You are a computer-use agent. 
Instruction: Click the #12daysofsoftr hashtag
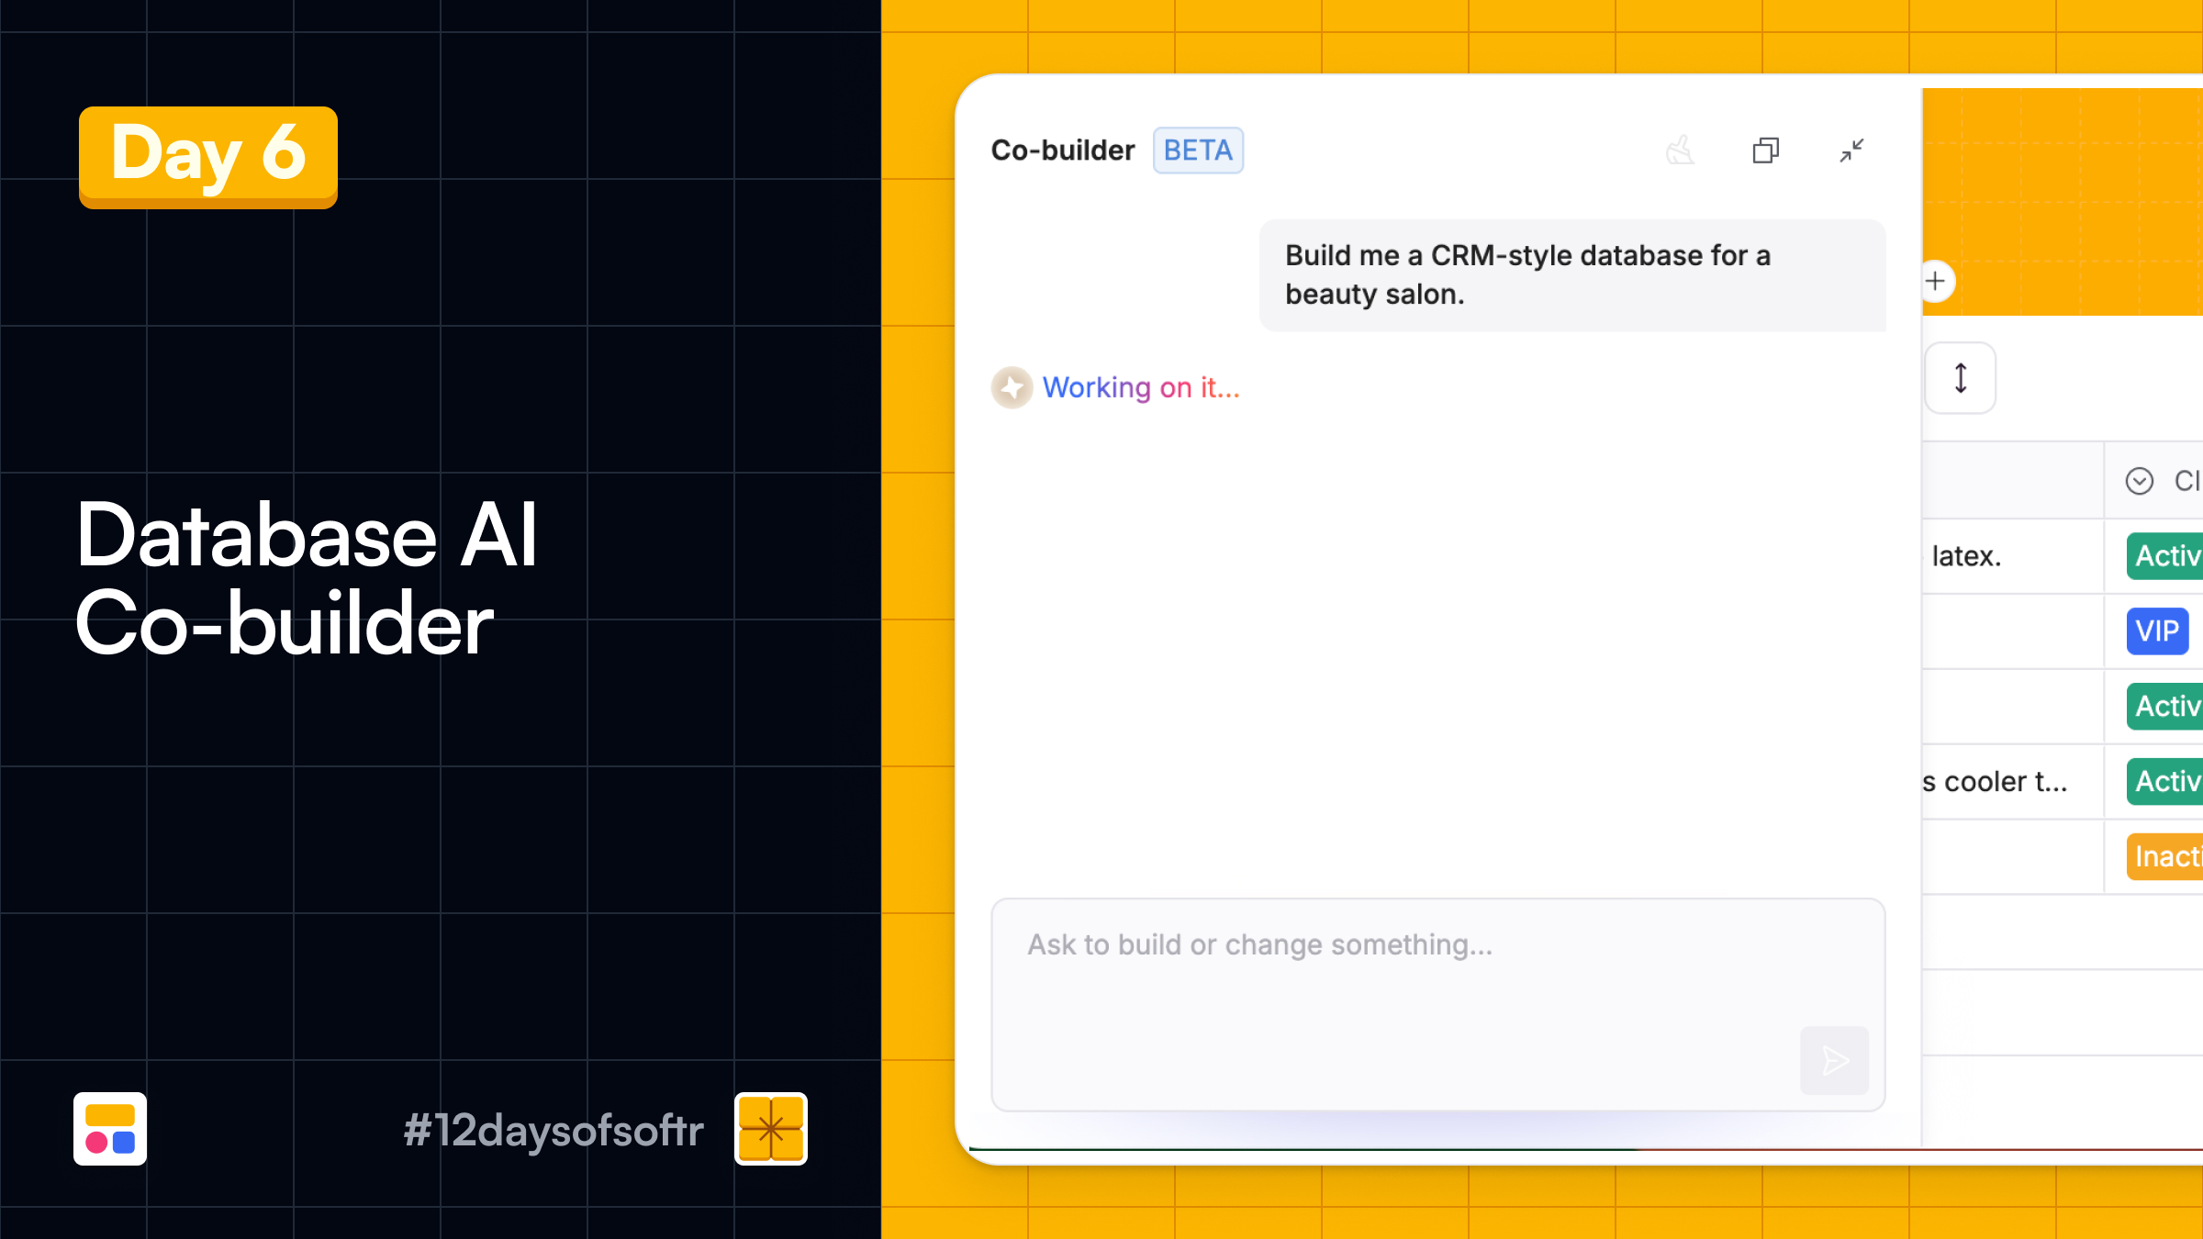pos(554,1130)
